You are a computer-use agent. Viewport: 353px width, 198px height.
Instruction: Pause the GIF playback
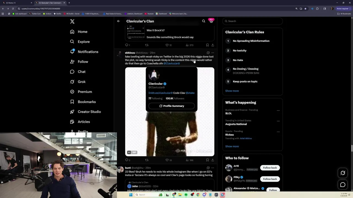point(129,152)
